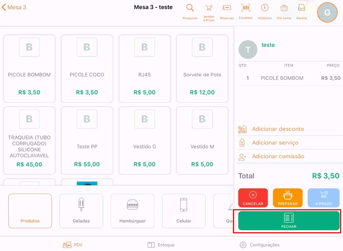The image size is (343, 251).
Task: Add Vestido G product card
Action: coord(145,140)
